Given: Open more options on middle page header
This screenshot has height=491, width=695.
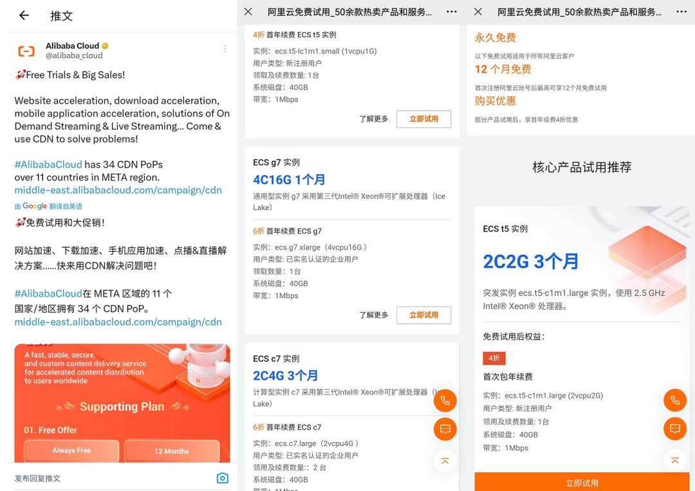Looking at the screenshot, I should [x=452, y=12].
